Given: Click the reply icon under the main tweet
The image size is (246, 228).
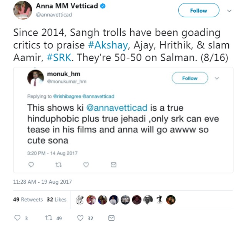Looking at the screenshot, I should pos(17,218).
